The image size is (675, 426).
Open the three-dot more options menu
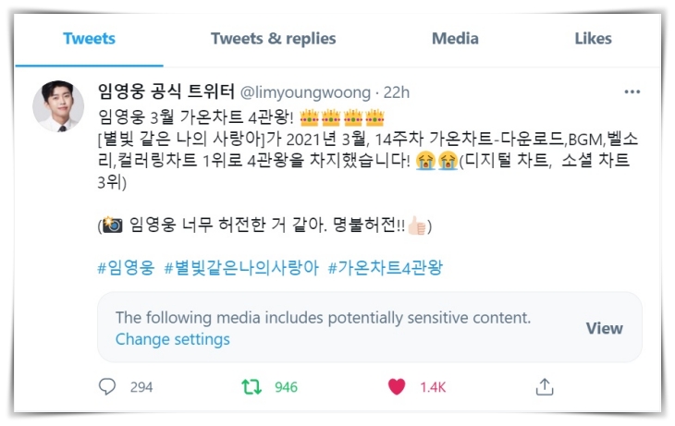coord(632,91)
